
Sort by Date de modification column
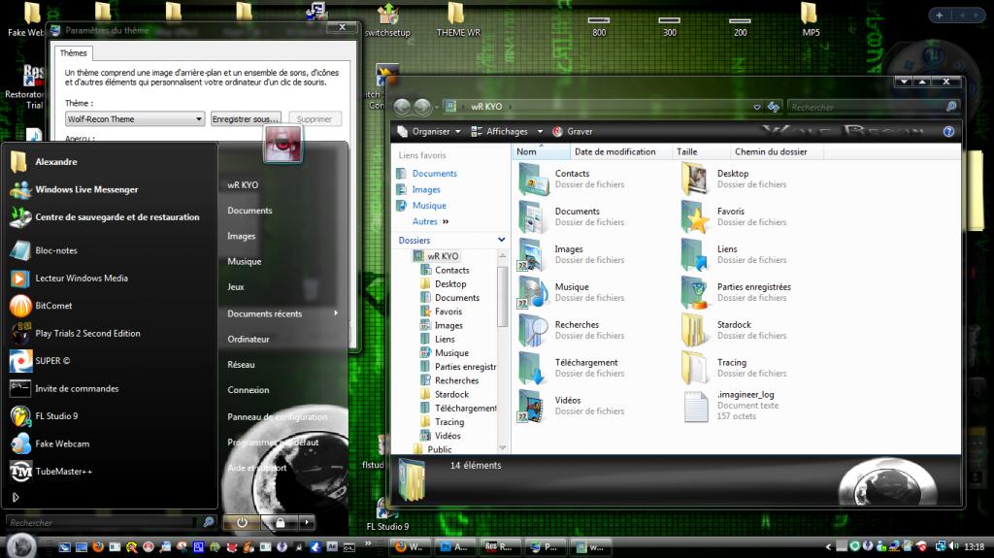620,151
